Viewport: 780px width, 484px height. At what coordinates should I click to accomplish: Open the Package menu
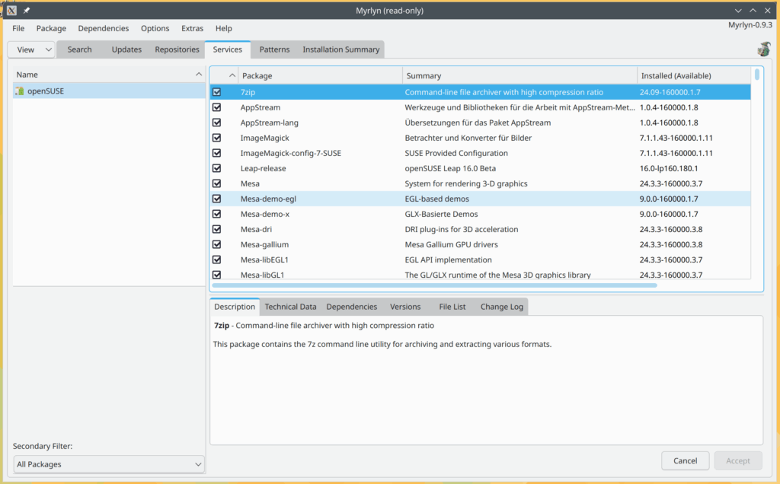(51, 28)
